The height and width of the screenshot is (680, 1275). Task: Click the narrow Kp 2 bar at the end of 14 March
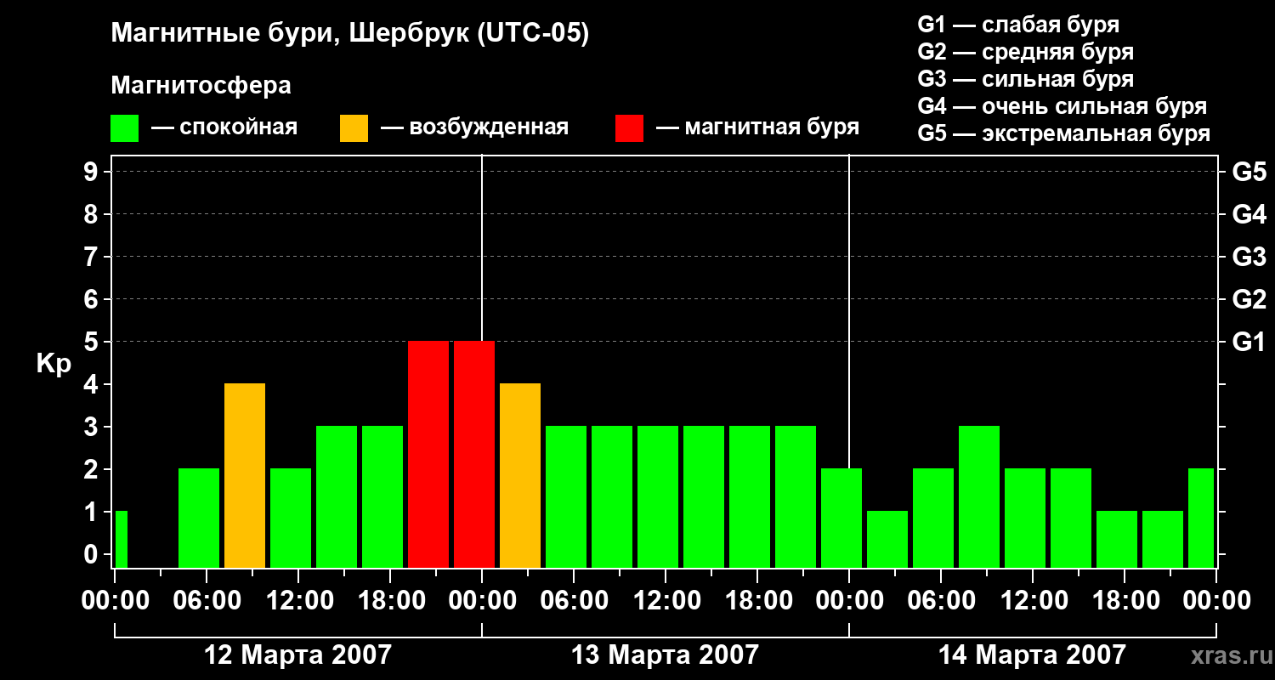[1201, 518]
